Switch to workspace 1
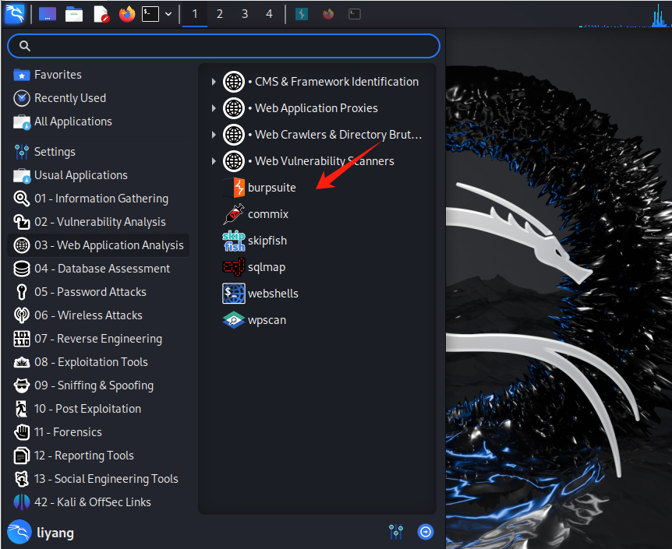Screen dimensions: 672x549 point(195,14)
